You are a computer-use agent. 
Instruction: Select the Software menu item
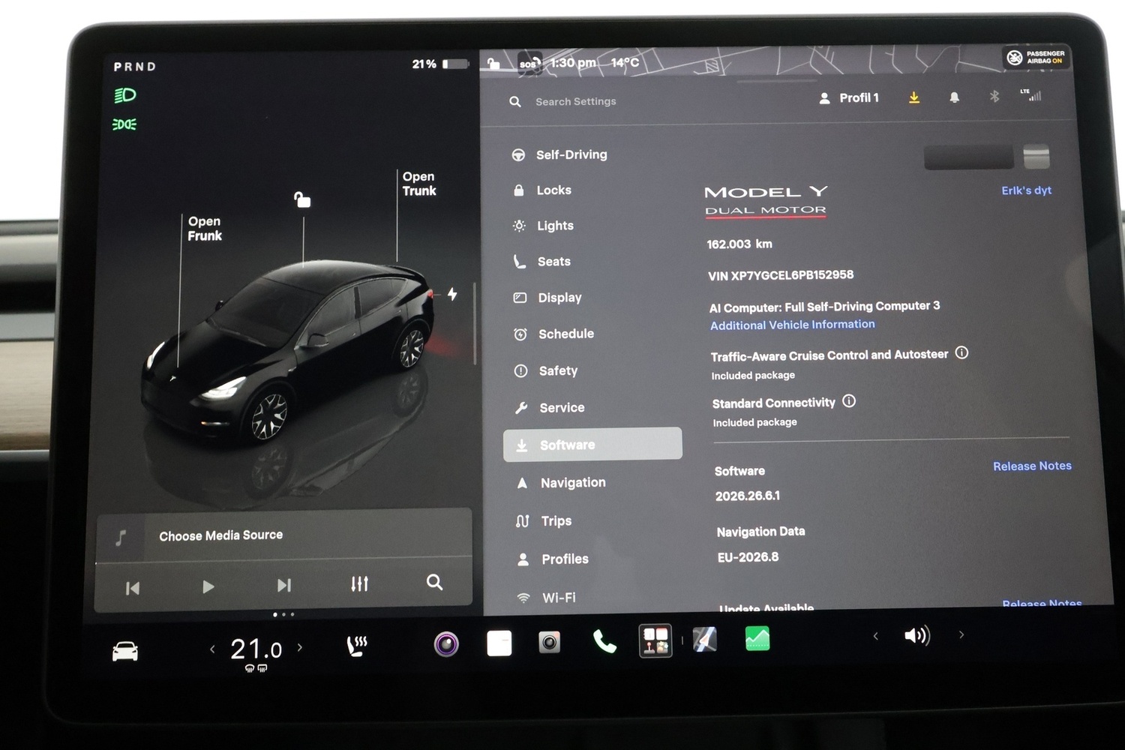[592, 444]
